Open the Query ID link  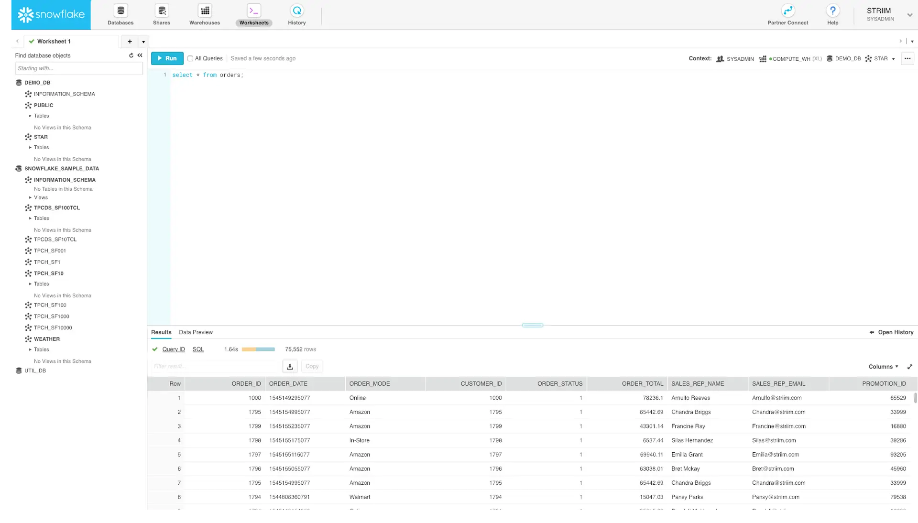174,349
